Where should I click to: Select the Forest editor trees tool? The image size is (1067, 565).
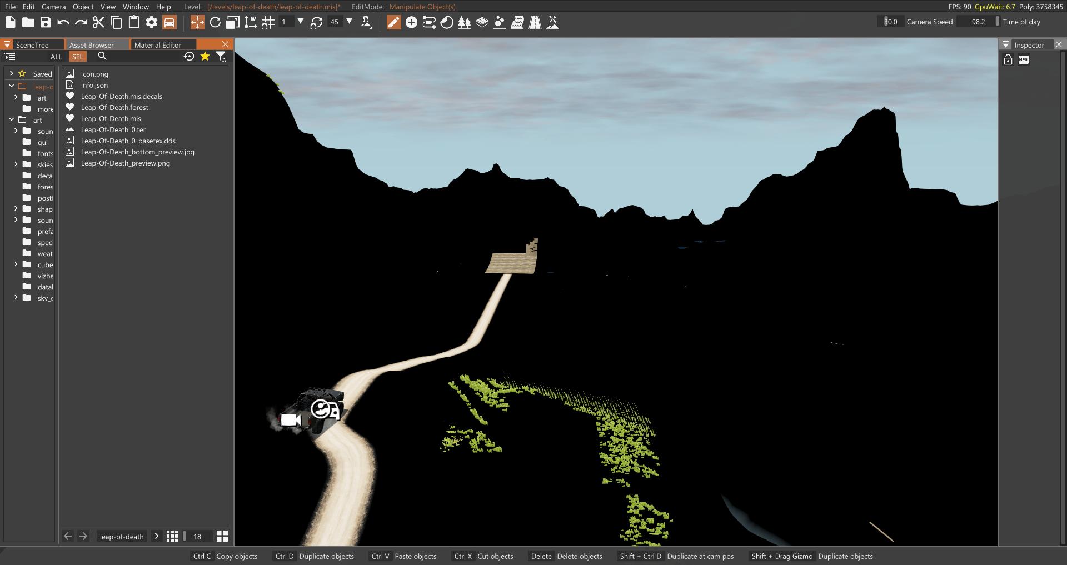coord(465,22)
